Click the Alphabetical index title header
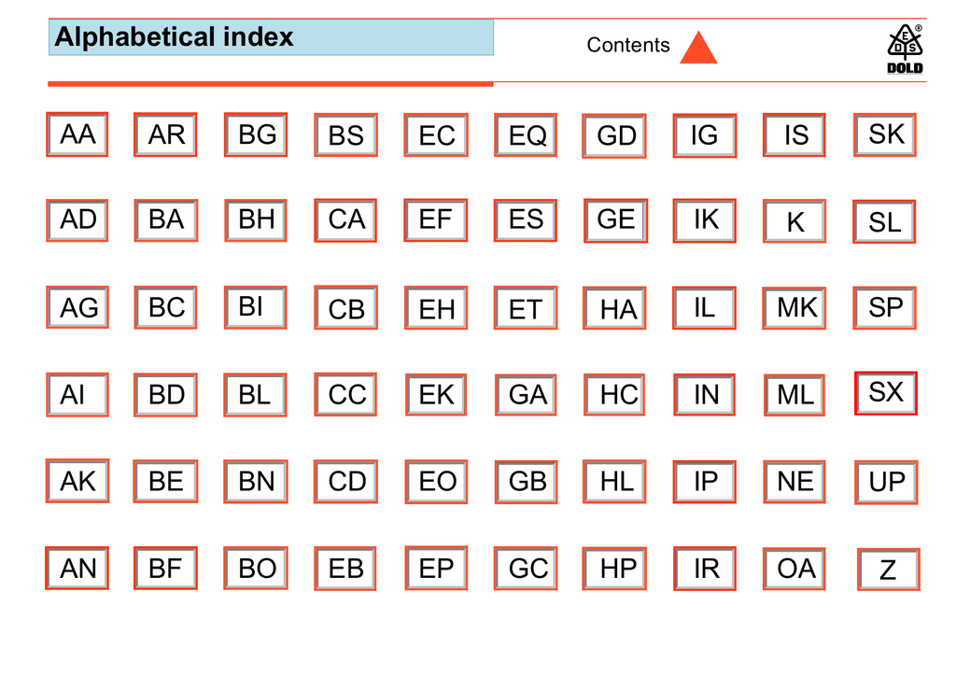956x676 pixels. (271, 37)
